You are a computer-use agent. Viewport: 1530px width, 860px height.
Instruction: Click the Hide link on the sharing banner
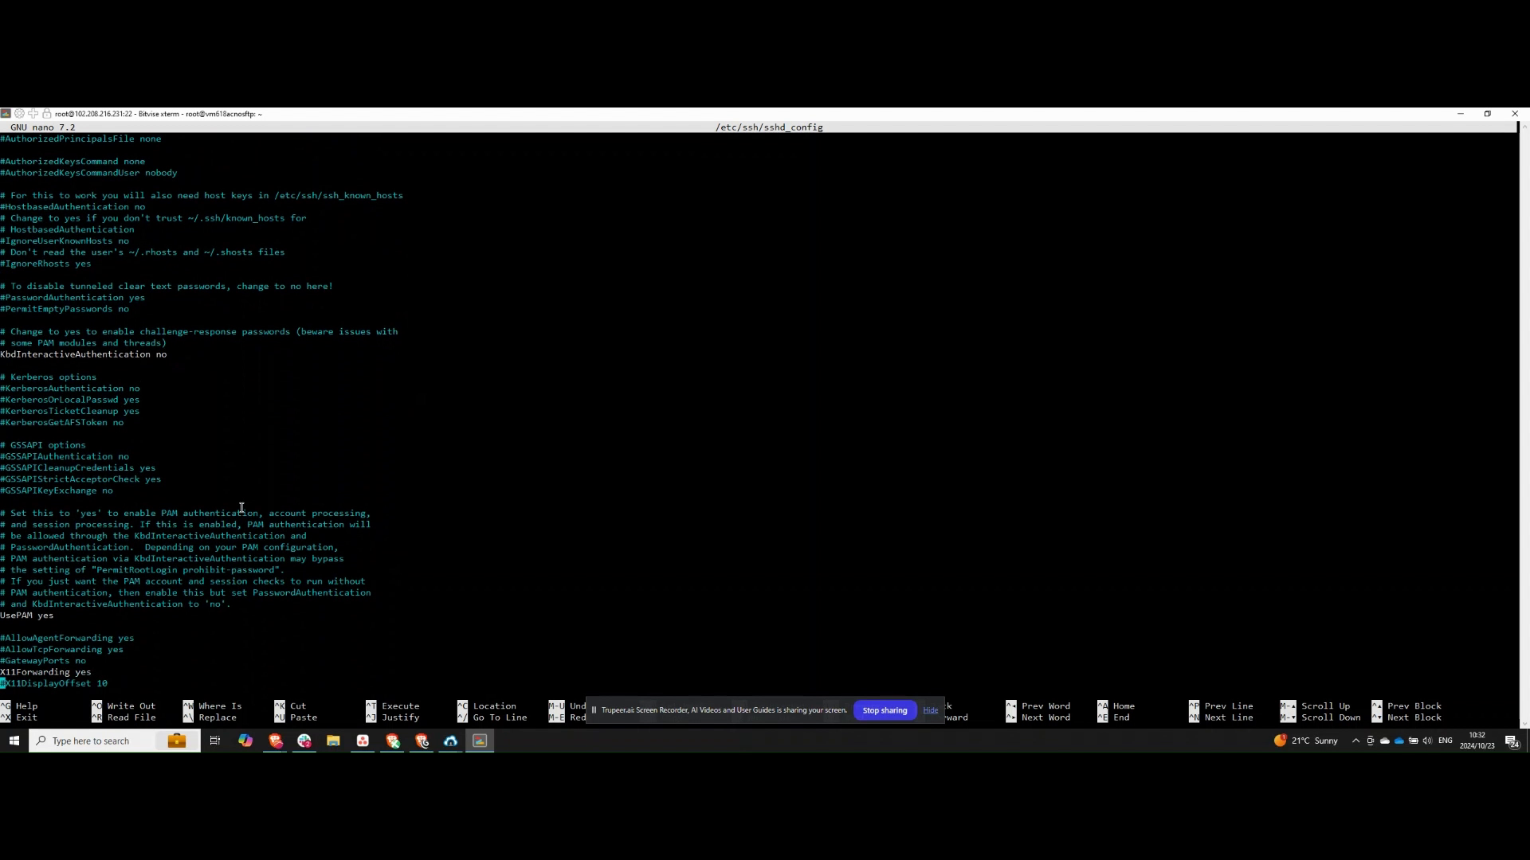930,709
